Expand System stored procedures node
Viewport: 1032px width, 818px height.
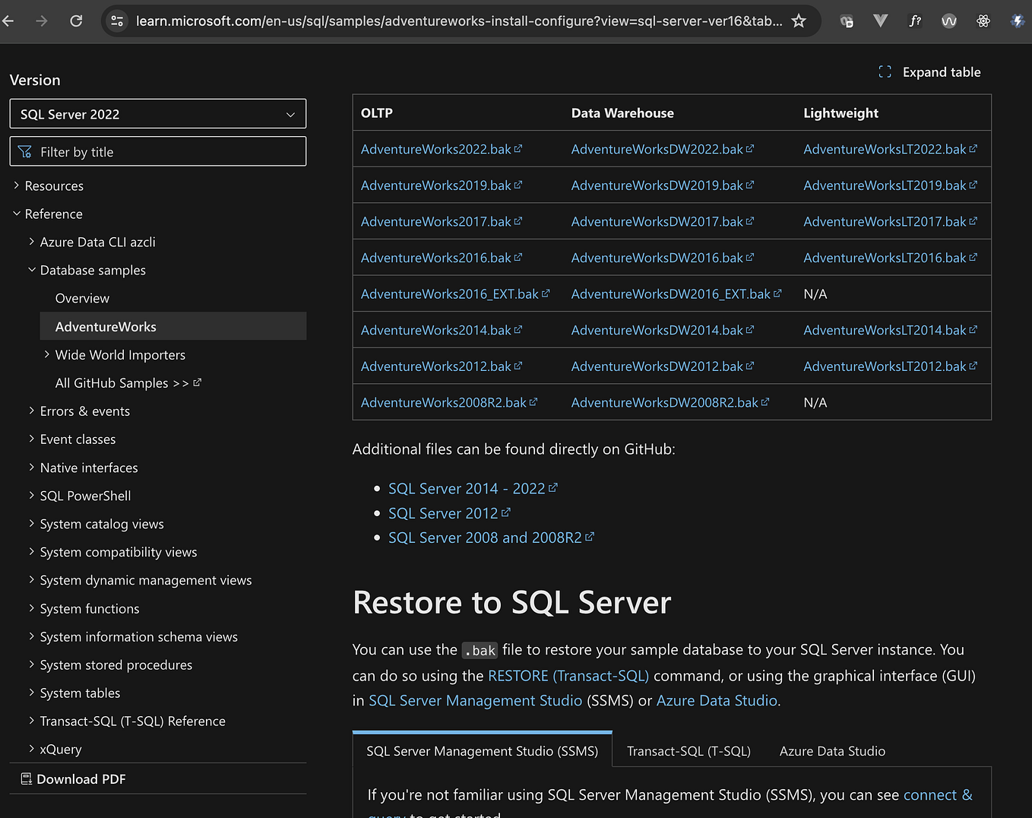pyautogui.click(x=32, y=664)
